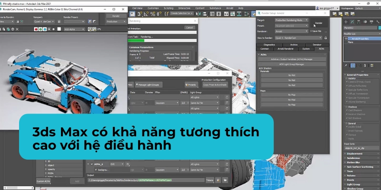Screen dimensions: 381x190
Task: Expand the Motion Blur rollout
Action: tap(362, 162)
